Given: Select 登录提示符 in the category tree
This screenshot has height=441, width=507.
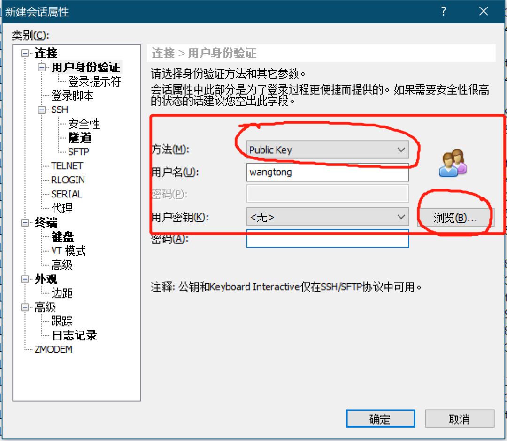Looking at the screenshot, I should tap(94, 81).
